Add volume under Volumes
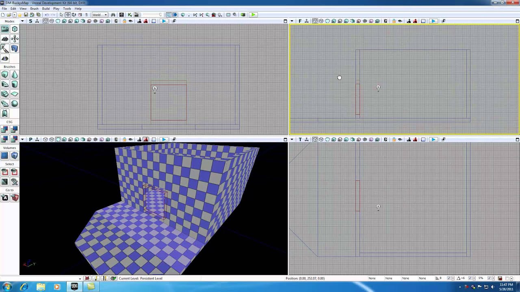Image resolution: width=520 pixels, height=292 pixels. coord(15,155)
